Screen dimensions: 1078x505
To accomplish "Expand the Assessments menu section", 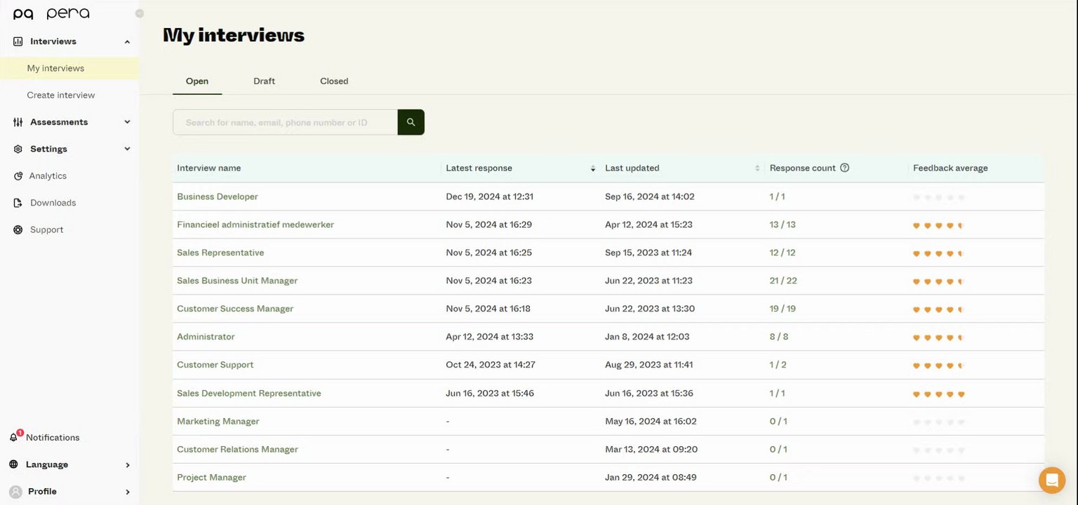I will (x=127, y=122).
